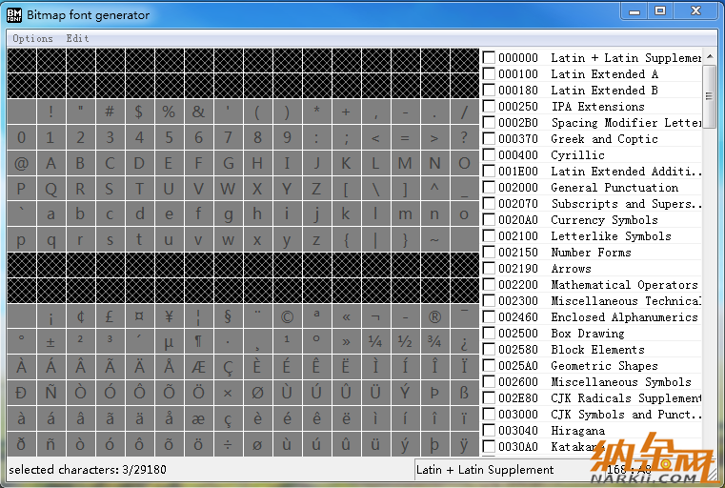Select the Mathematical Operators row text
Image resolution: width=725 pixels, height=488 pixels.
[624, 284]
